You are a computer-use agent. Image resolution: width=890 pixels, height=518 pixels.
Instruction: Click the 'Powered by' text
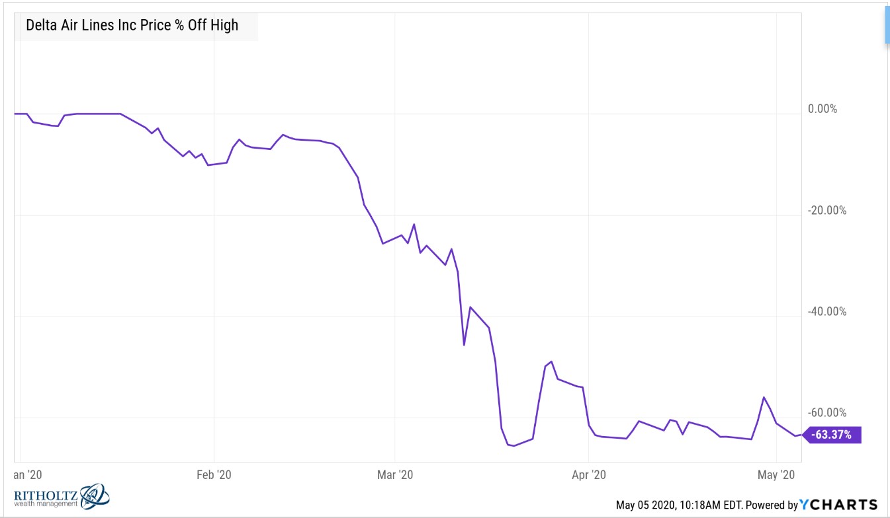[x=772, y=505]
